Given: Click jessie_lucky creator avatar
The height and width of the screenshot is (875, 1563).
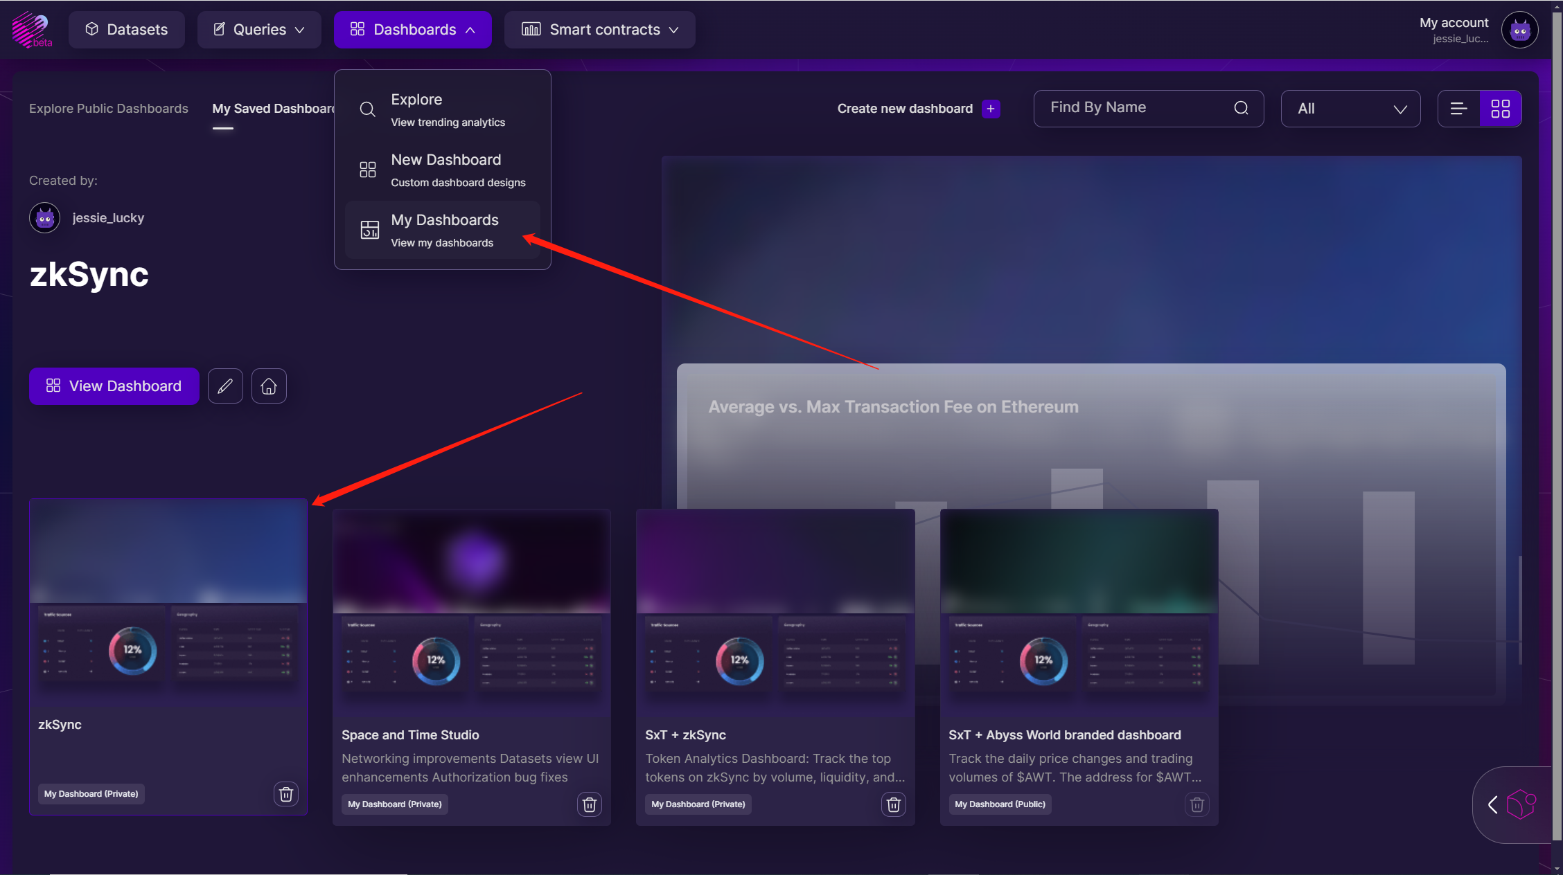Looking at the screenshot, I should (44, 218).
